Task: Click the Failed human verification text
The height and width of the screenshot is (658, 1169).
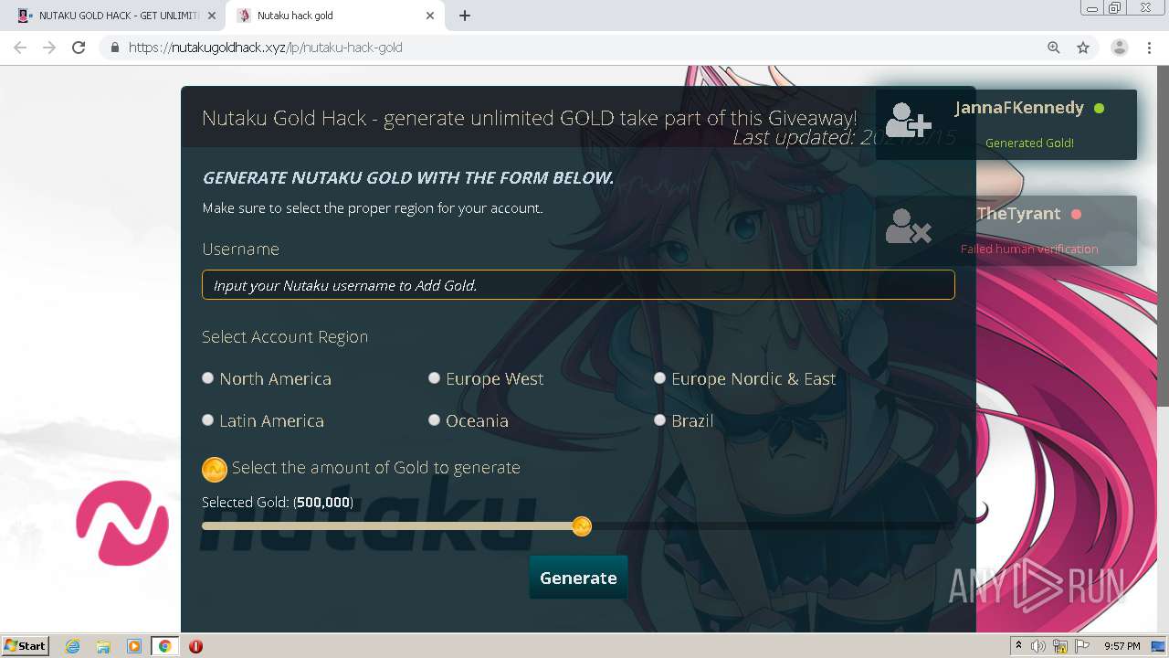Action: (x=1029, y=249)
